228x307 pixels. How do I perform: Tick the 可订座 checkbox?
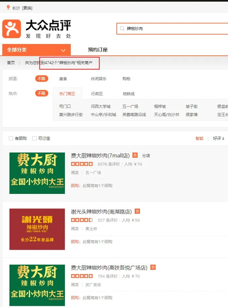point(34,138)
